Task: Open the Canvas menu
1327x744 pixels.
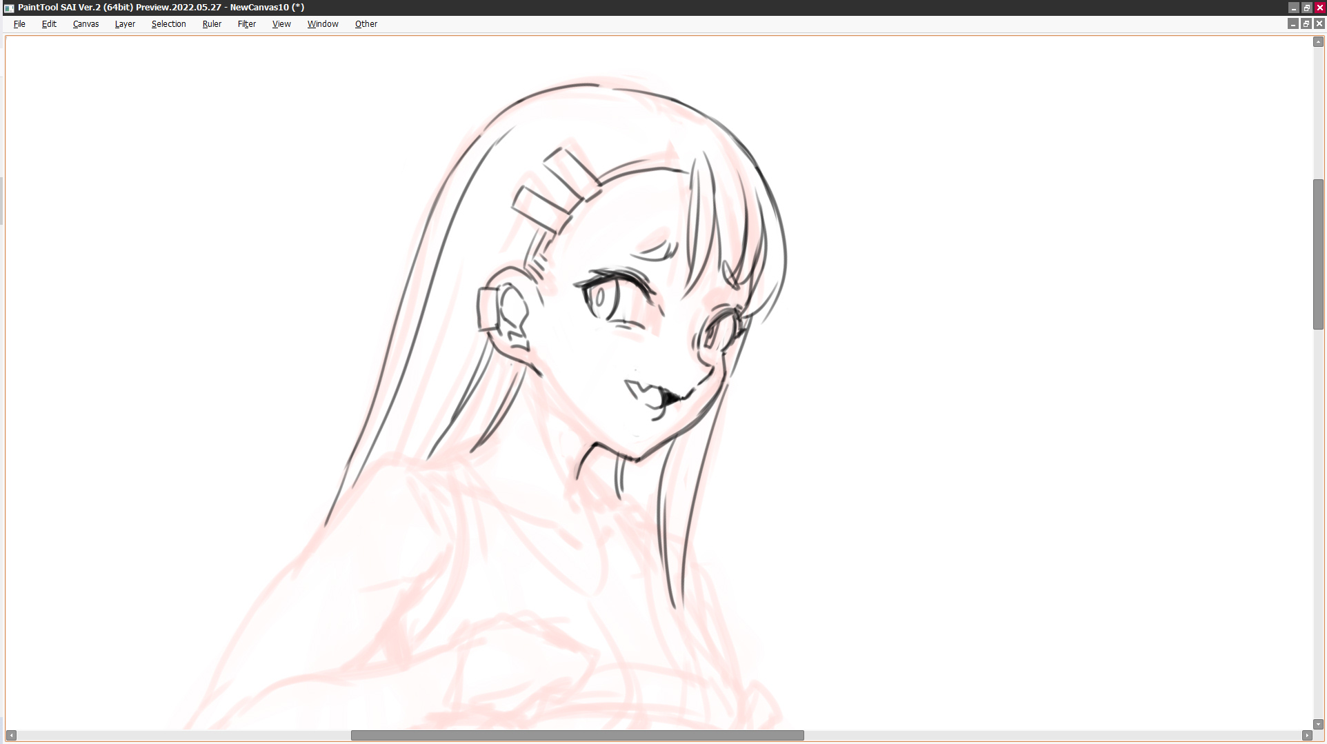Action: tap(86, 24)
